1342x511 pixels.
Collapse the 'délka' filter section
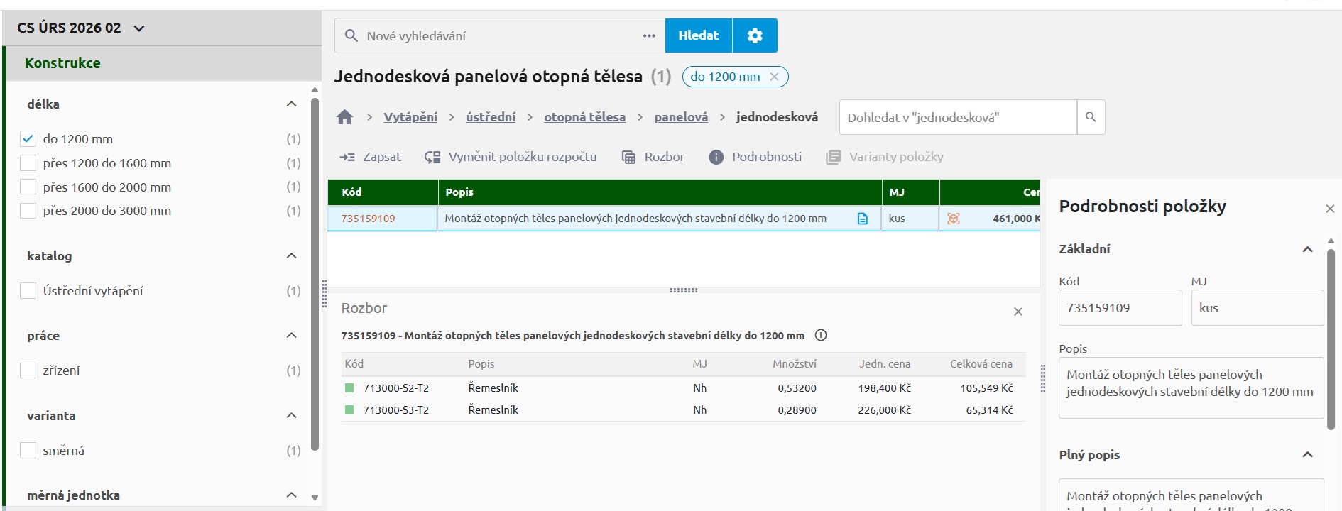(291, 104)
